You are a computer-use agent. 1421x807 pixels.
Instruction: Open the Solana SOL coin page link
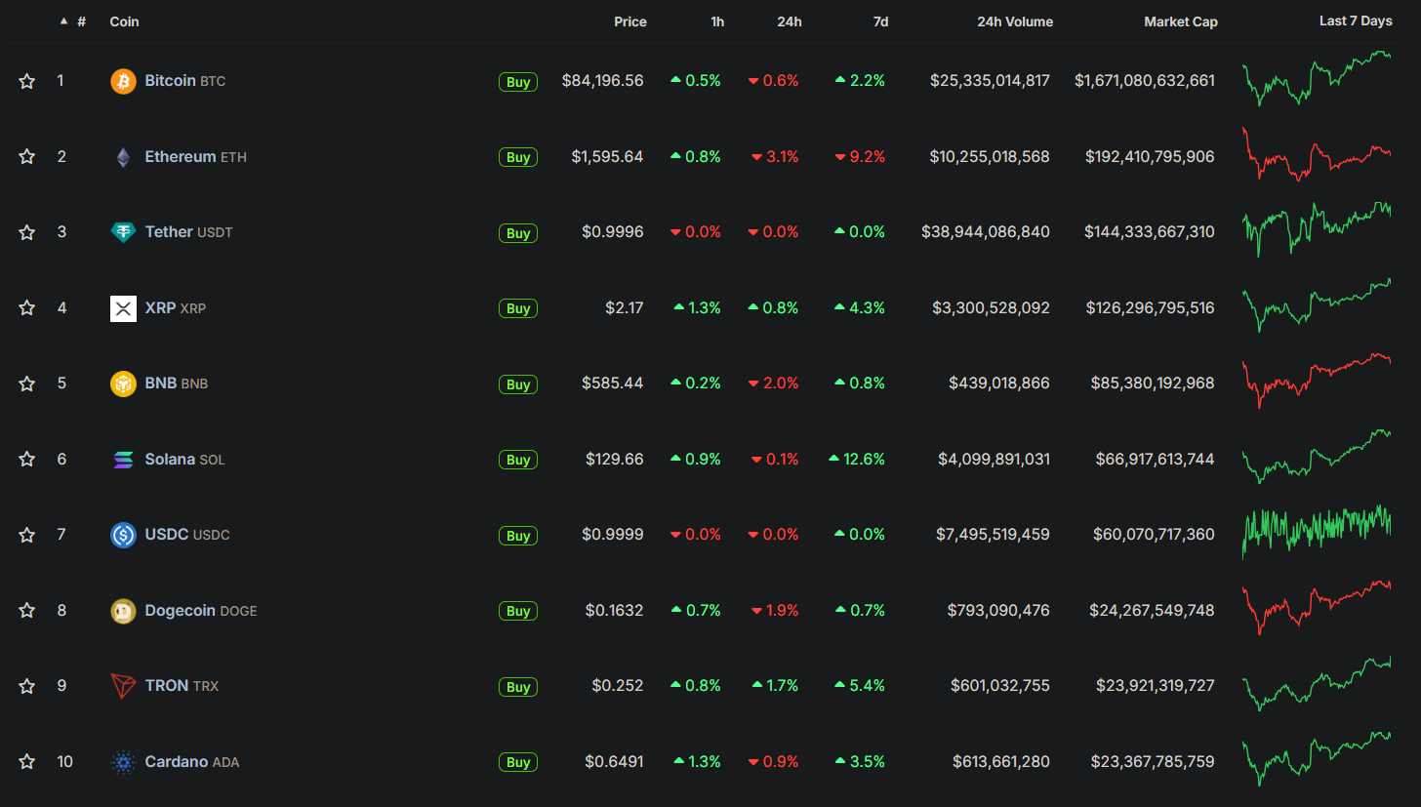(185, 459)
